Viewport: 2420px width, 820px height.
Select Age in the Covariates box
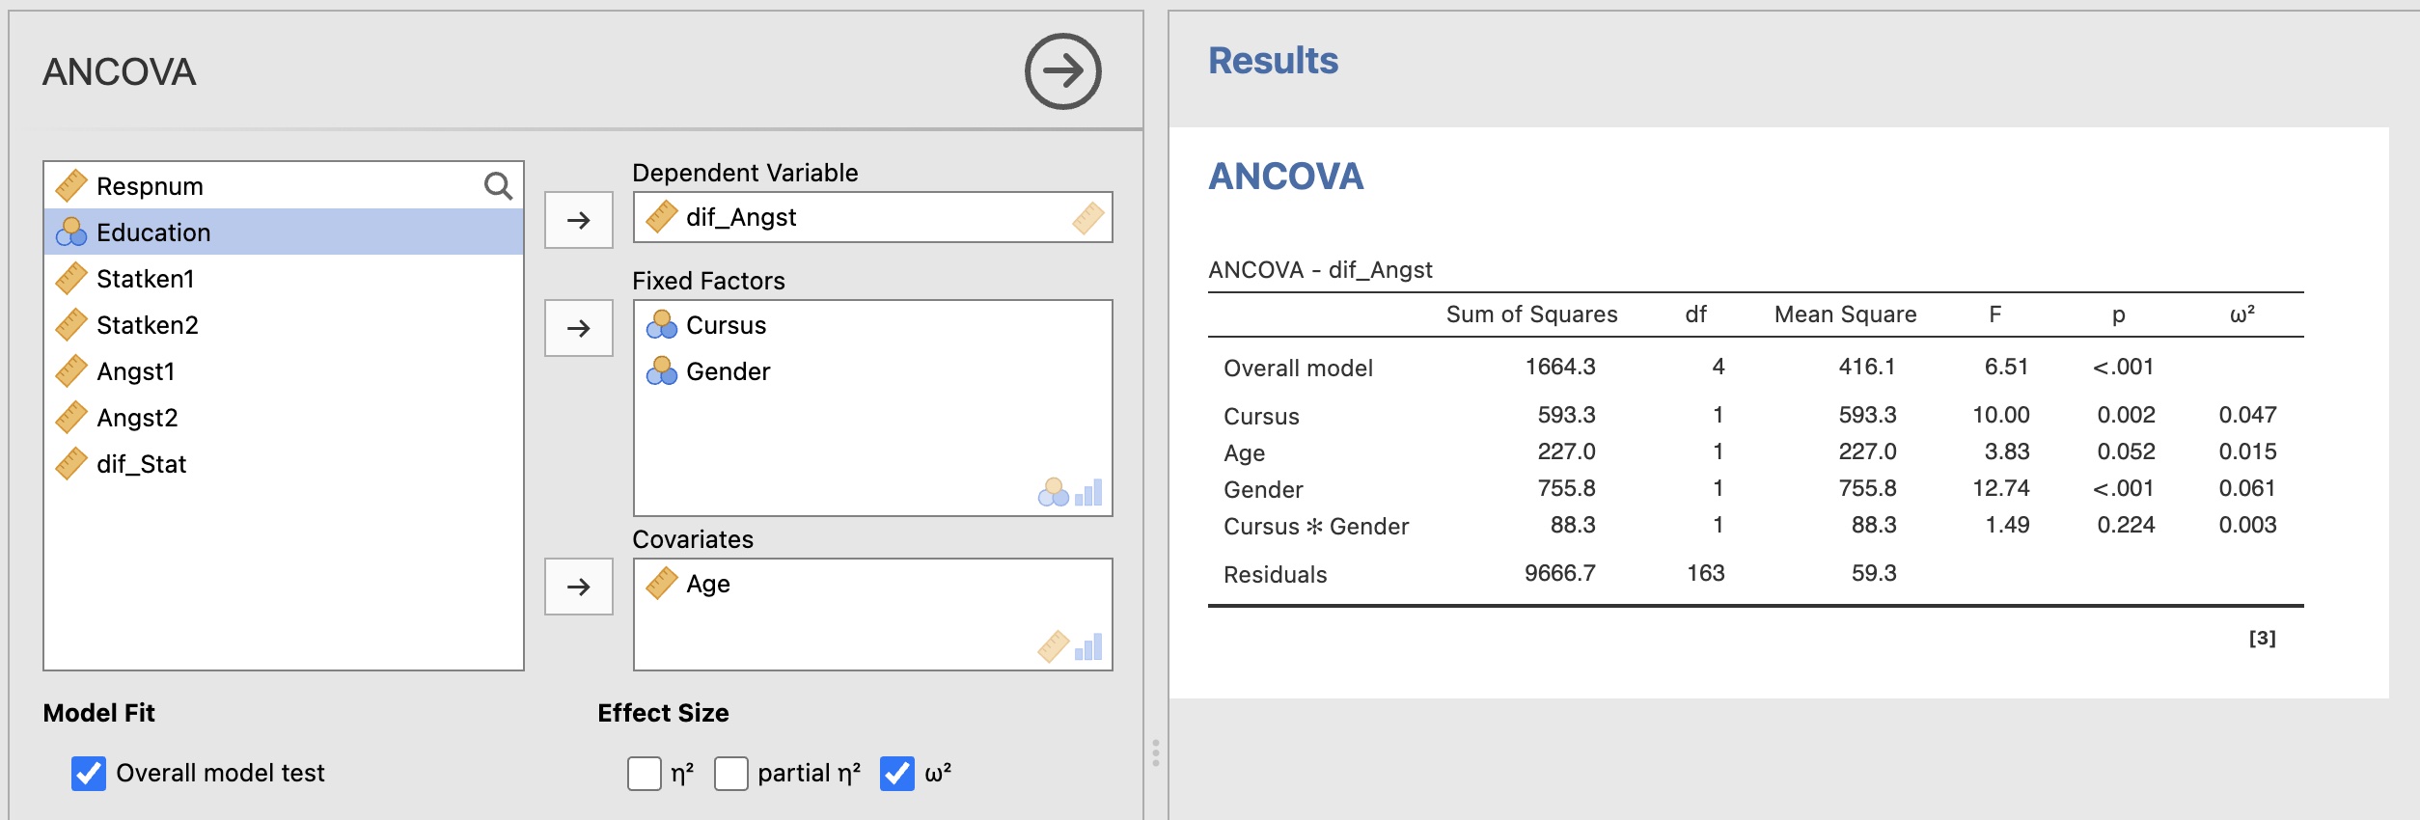pos(707,584)
